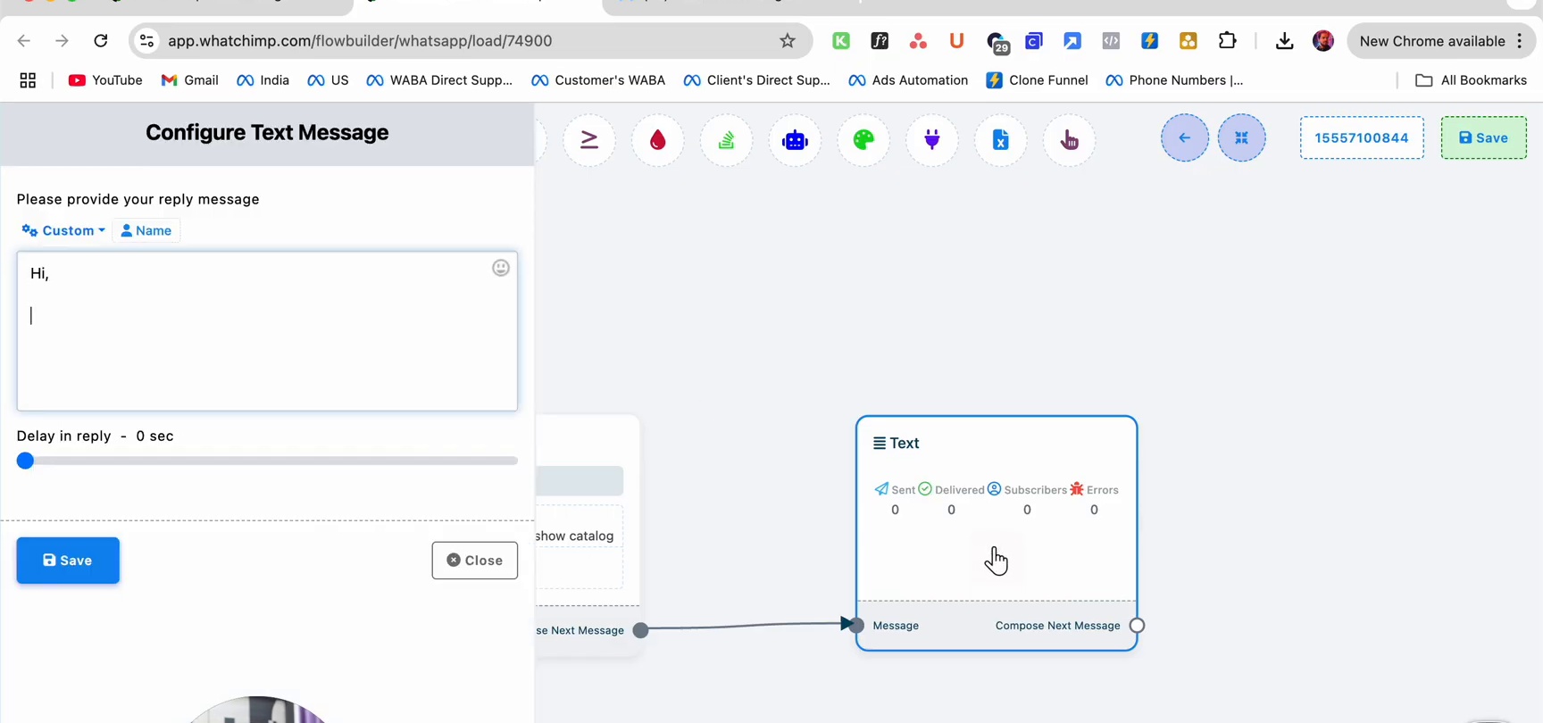The image size is (1543, 723).
Task: Click the fit-to-screen collapse circle icon
Action: pyautogui.click(x=1242, y=137)
